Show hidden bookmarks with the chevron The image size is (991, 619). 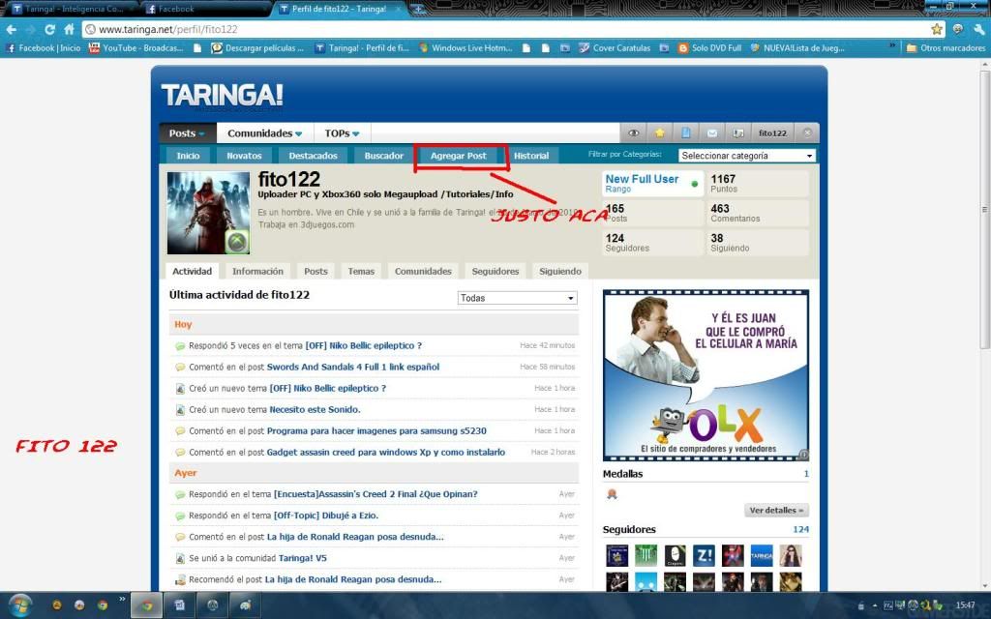click(x=891, y=46)
